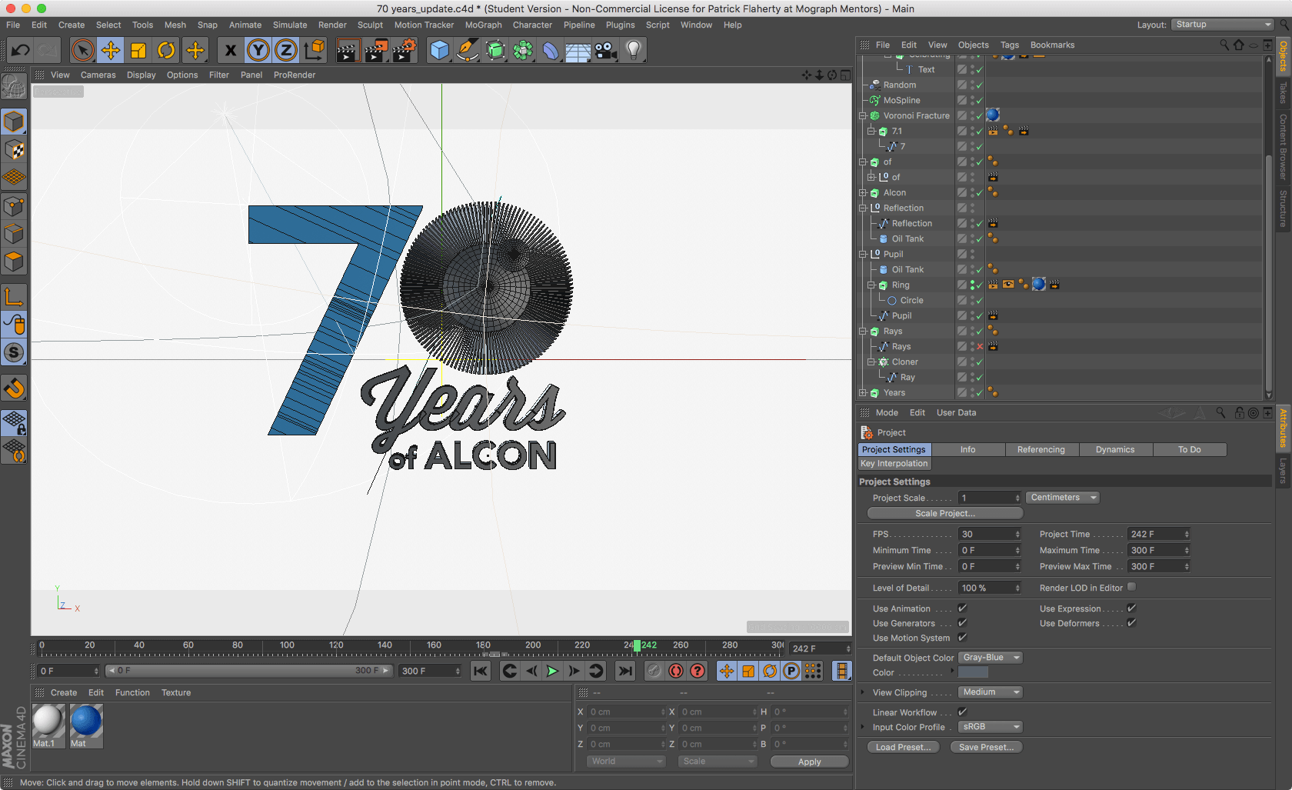The height and width of the screenshot is (790, 1292).
Task: Open the Centimeters unit dropdown
Action: [1063, 497]
